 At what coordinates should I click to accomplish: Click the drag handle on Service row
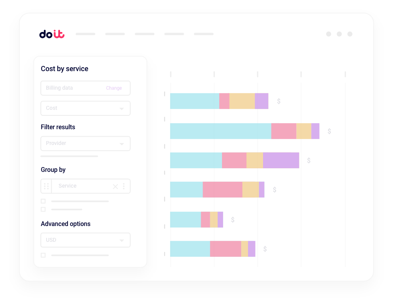(46, 186)
